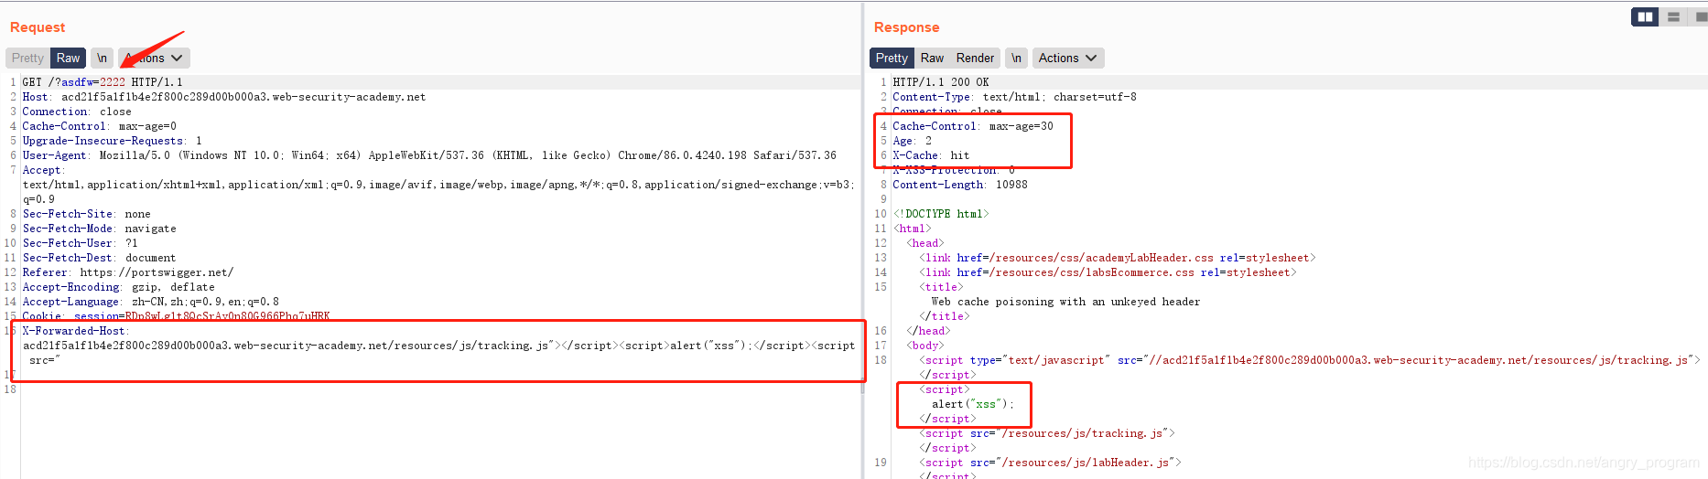Click the text/html,application/xhtml+xml Accept value line

tap(438, 185)
